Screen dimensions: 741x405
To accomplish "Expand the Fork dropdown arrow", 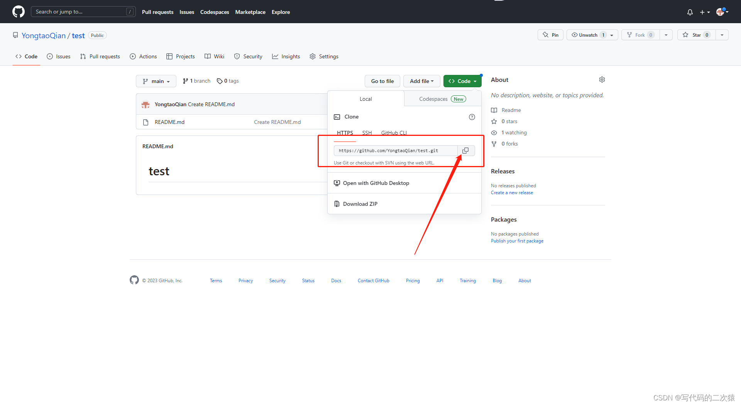I will (x=666, y=35).
